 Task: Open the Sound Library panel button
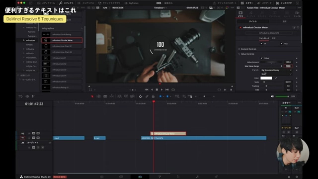[x=109, y=3]
